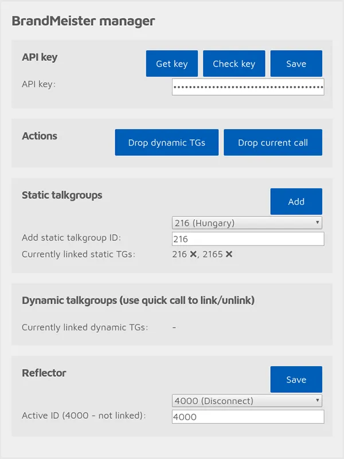The image size is (344, 459).
Task: Click the "Currently linked dynamic TGs:" label
Action: pyautogui.click(x=85, y=327)
